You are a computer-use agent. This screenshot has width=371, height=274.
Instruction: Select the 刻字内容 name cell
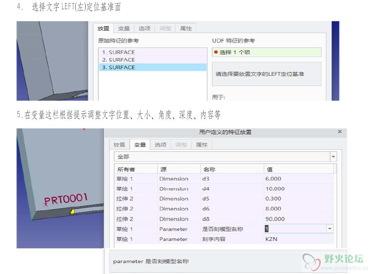232,239
